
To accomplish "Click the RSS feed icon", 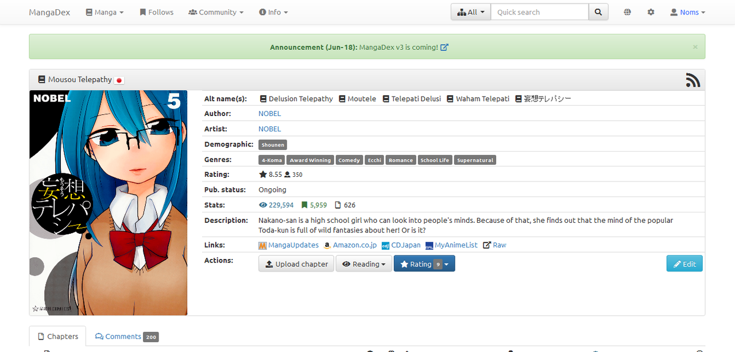I will click(x=693, y=80).
